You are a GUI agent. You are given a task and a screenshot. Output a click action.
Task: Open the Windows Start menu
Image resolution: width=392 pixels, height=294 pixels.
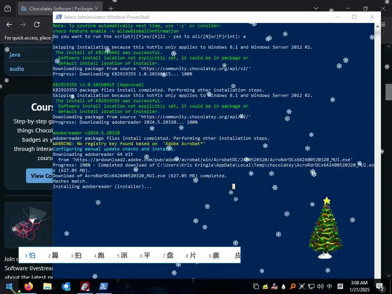(x=9, y=286)
